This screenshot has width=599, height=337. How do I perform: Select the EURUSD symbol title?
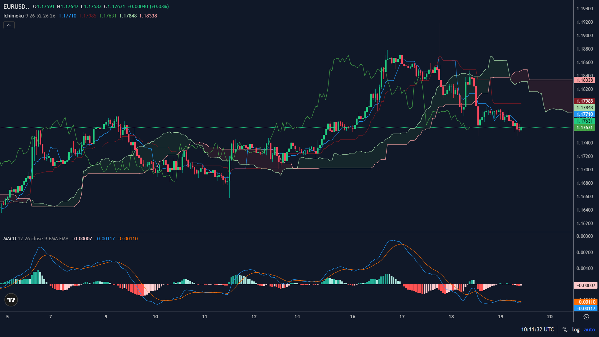click(x=17, y=7)
